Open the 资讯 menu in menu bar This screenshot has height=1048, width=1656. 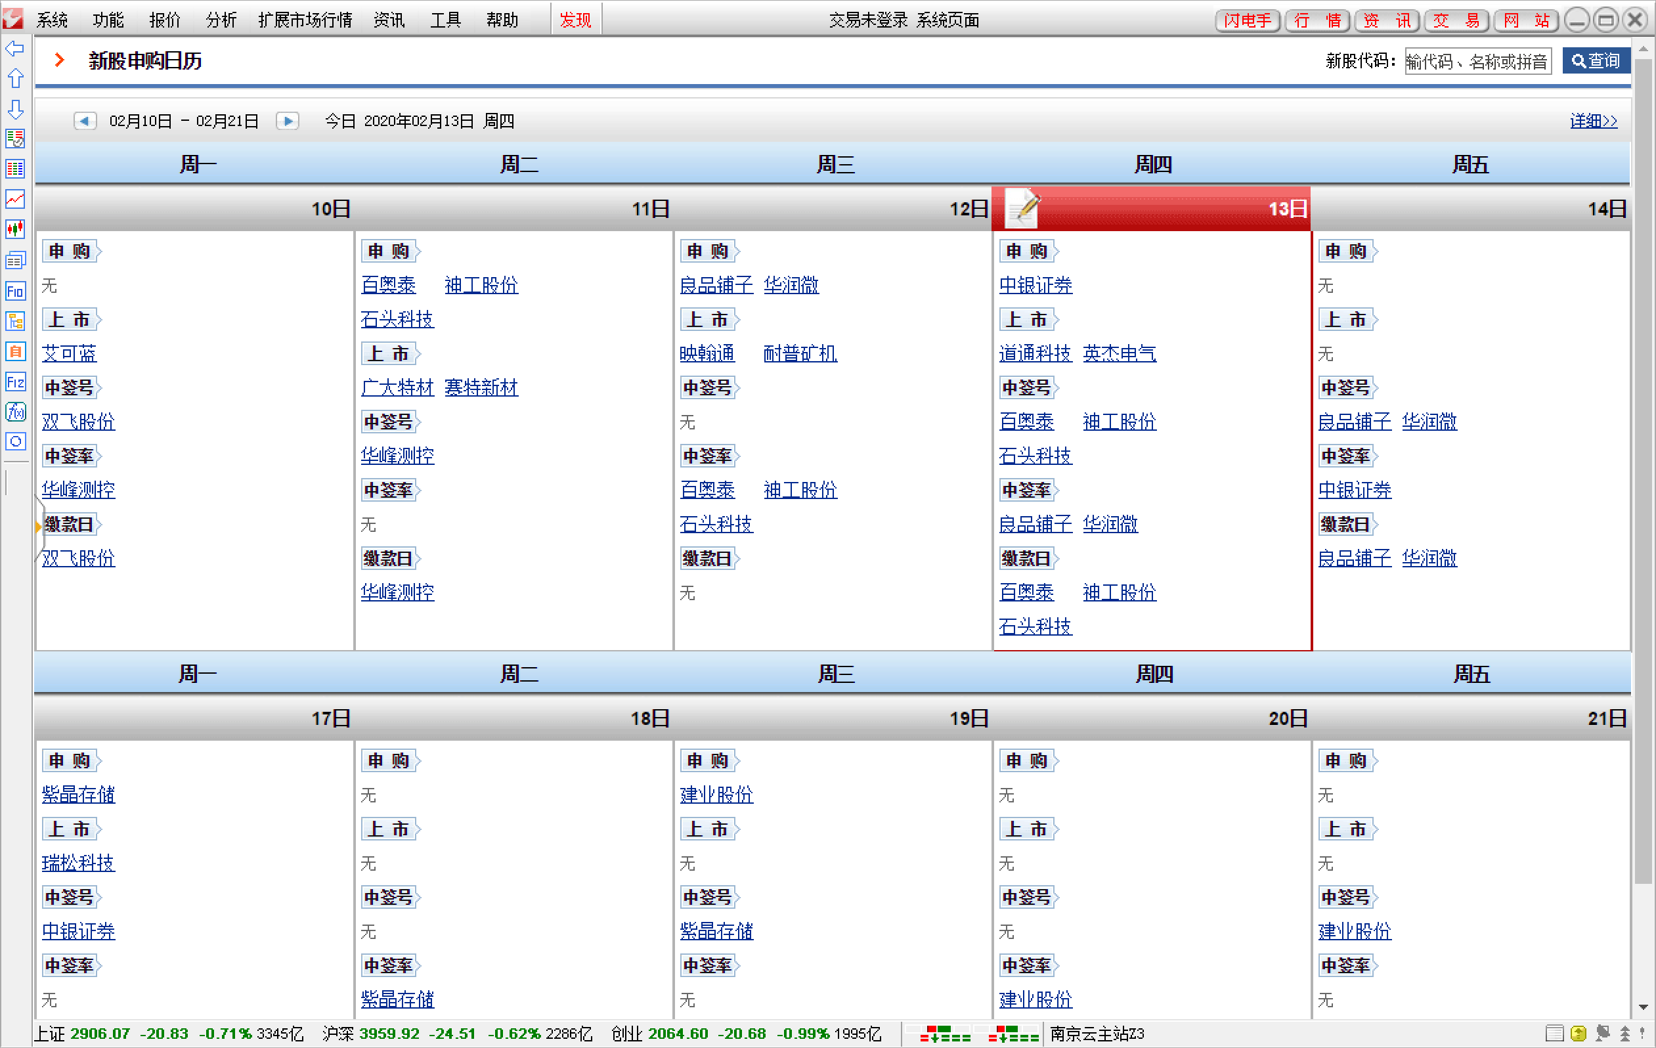point(389,20)
